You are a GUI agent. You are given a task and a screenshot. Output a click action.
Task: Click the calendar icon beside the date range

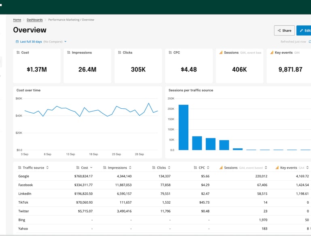point(17,42)
